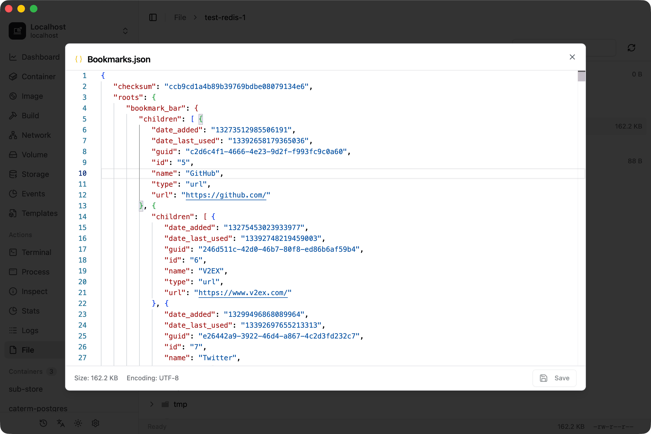Open the settings gear
651x434 pixels.
coord(95,423)
